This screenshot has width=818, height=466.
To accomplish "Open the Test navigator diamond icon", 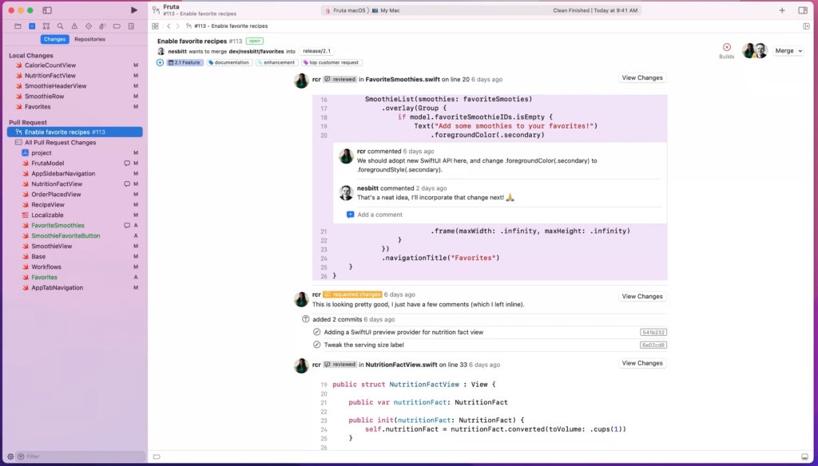I will point(88,26).
